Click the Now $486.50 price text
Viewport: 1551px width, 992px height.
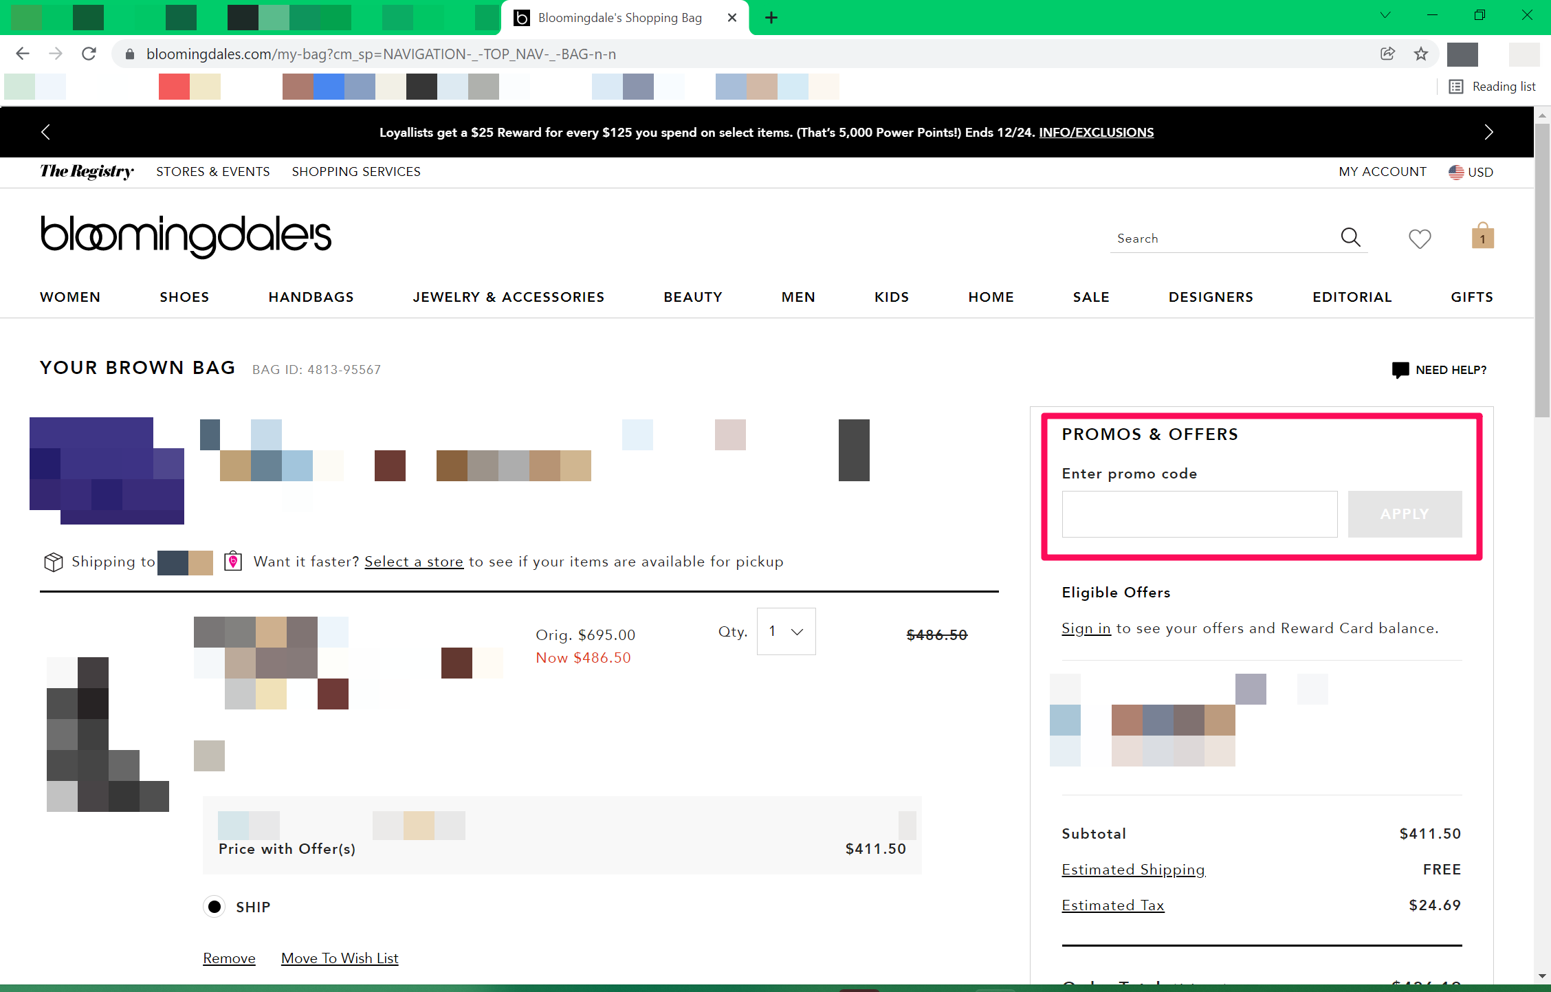click(583, 658)
